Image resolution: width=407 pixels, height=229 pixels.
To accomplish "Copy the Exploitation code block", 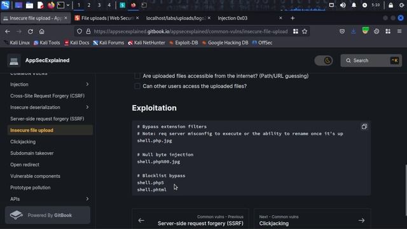I will tap(364, 127).
